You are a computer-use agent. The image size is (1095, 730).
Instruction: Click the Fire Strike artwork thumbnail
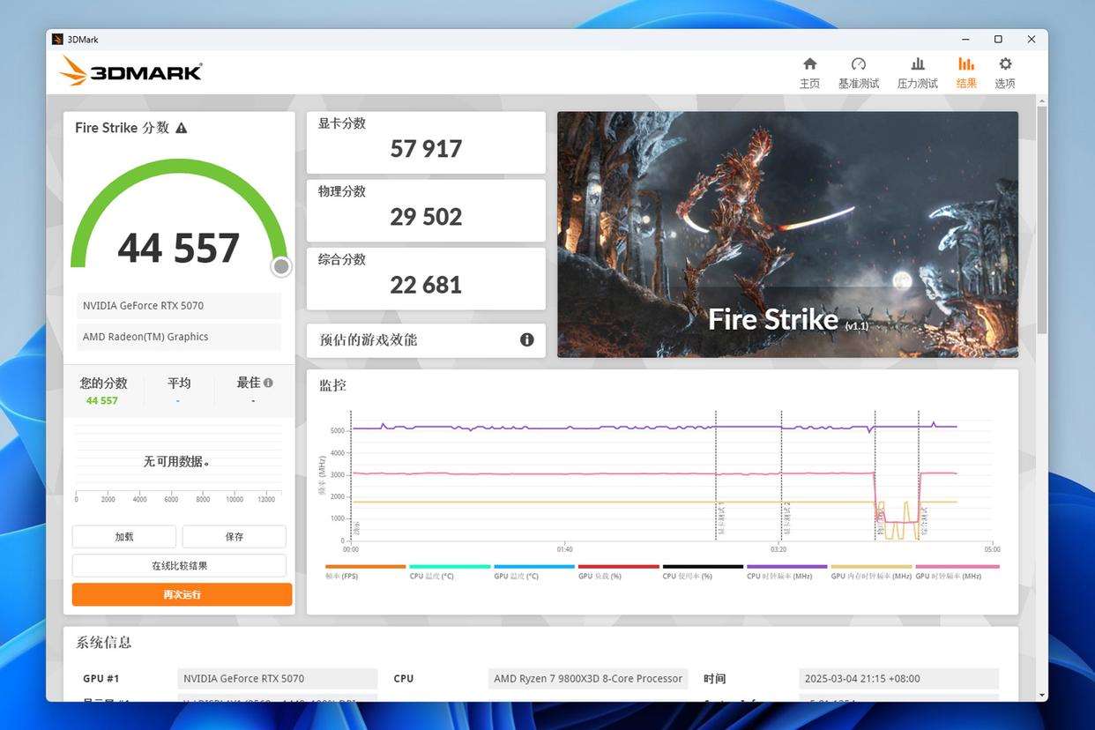[x=787, y=235]
